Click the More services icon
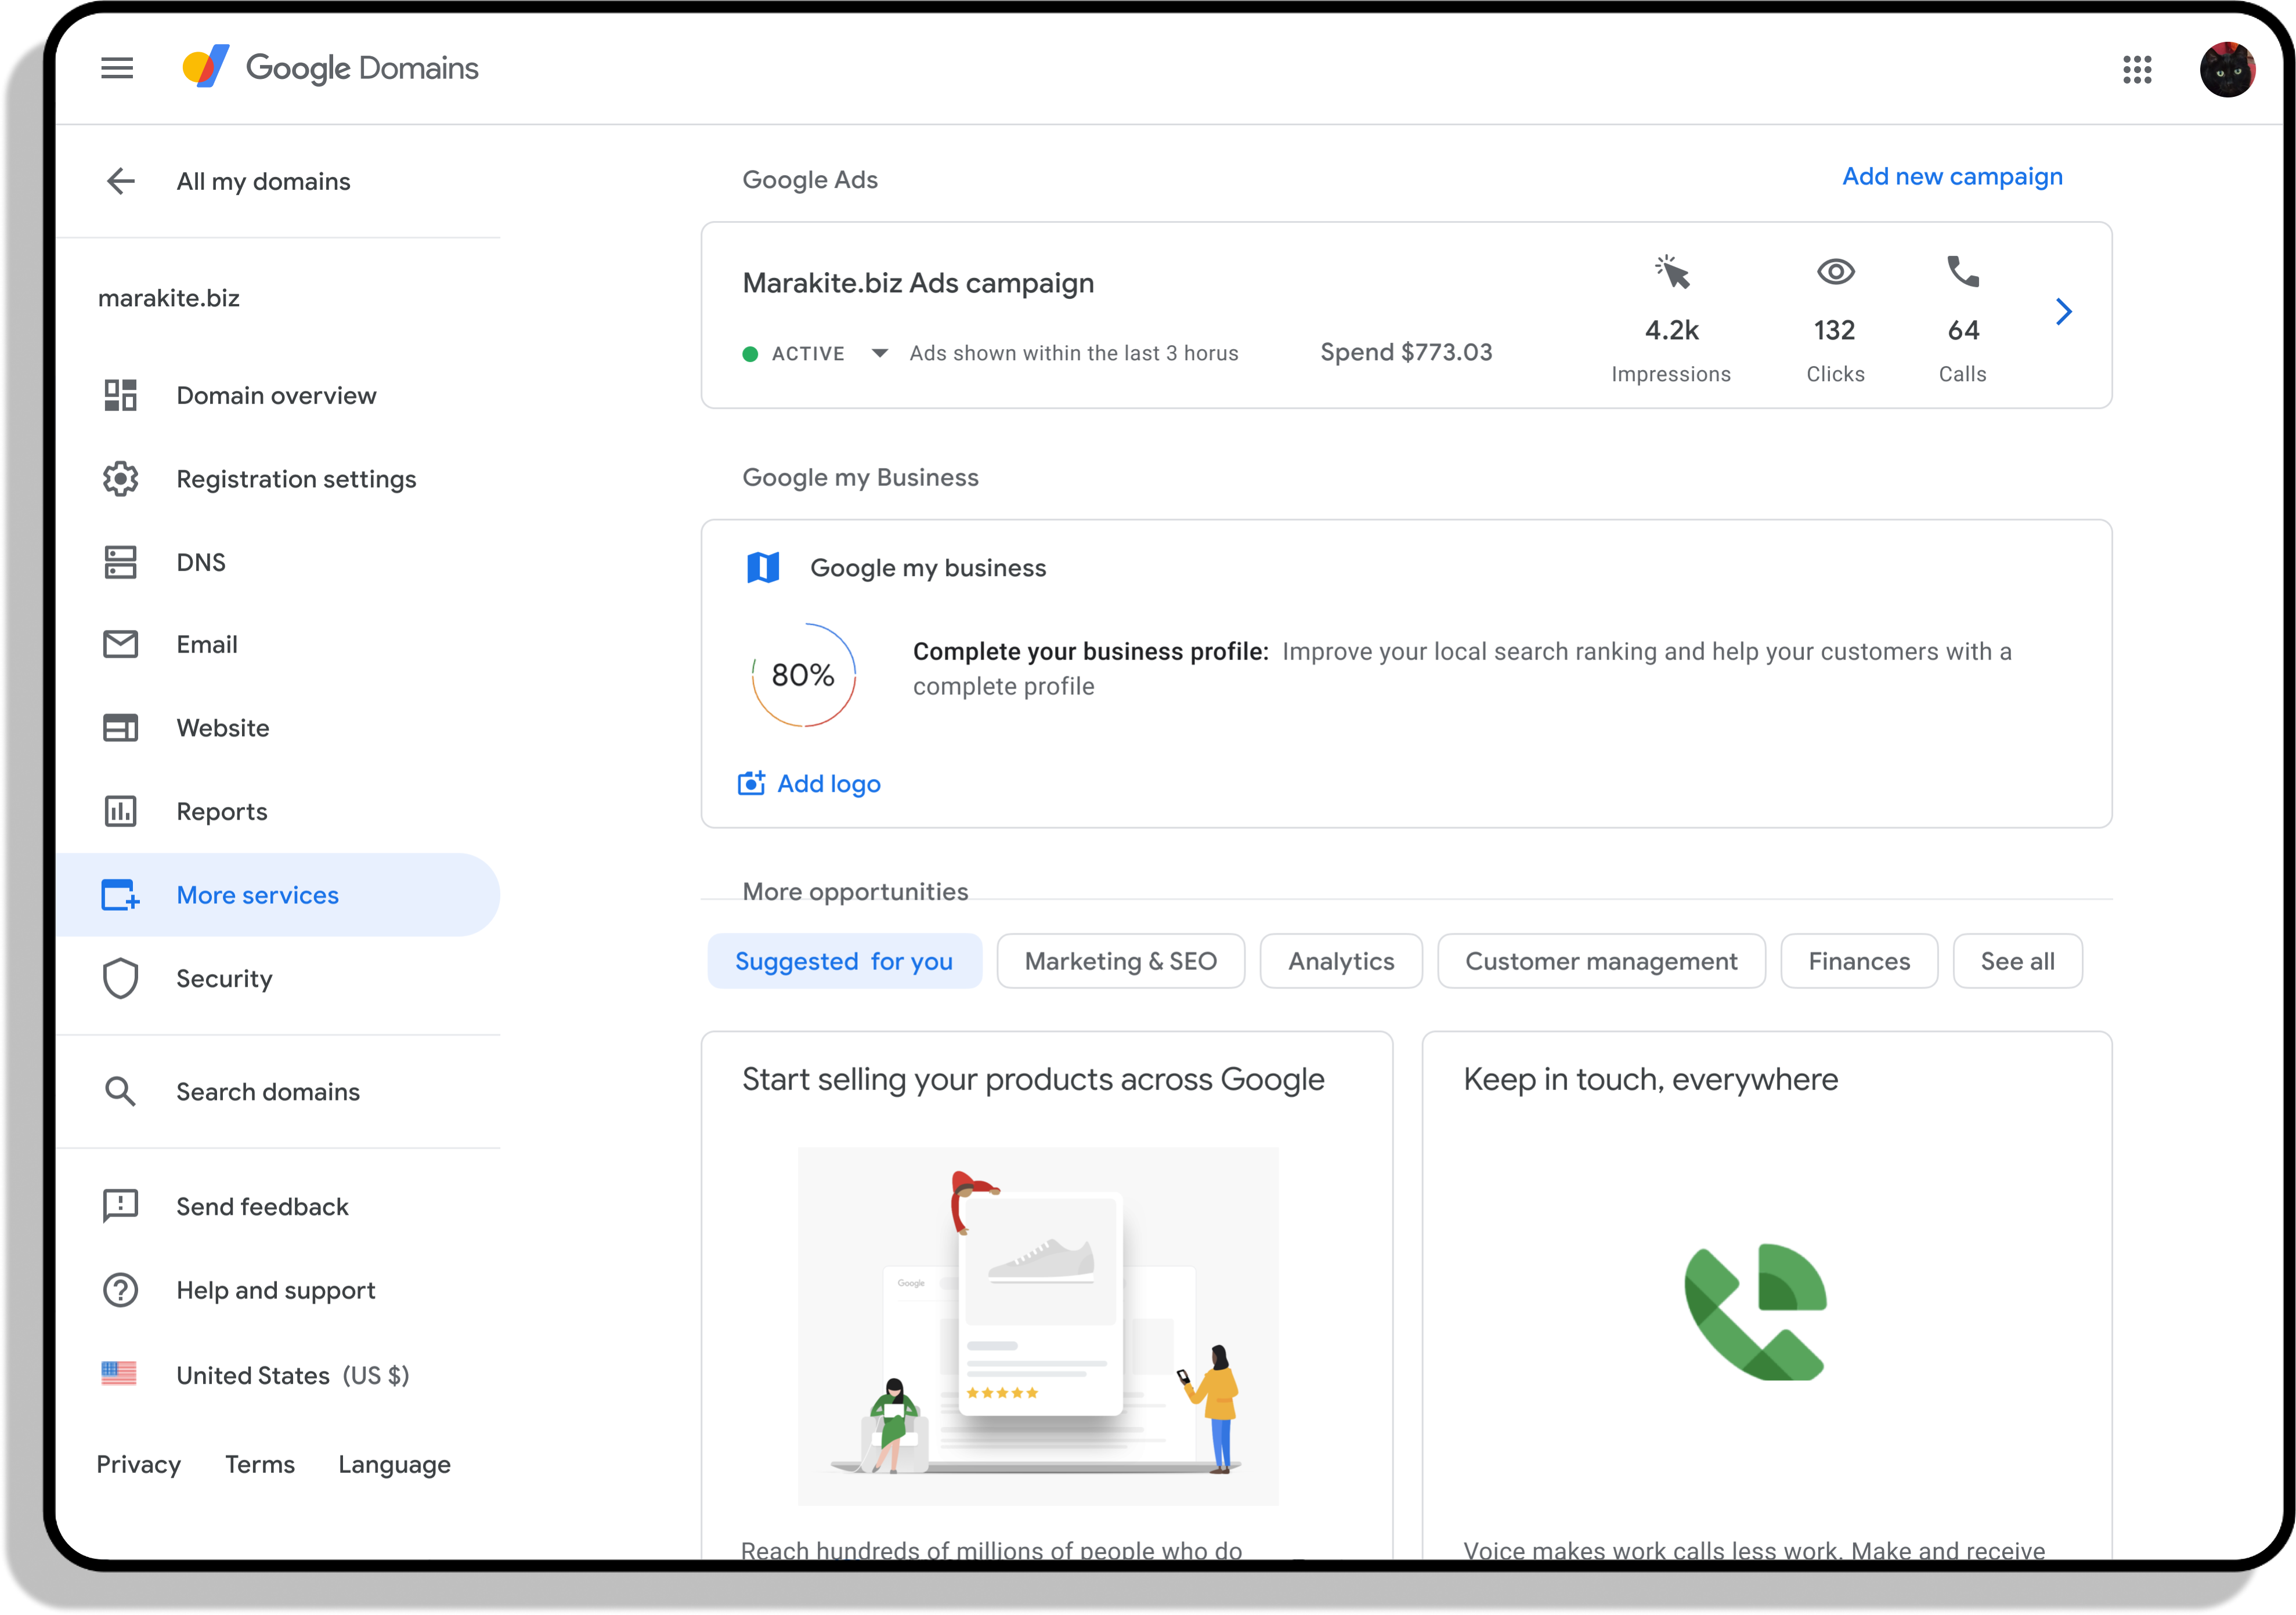This screenshot has width=2296, height=1615. point(120,895)
